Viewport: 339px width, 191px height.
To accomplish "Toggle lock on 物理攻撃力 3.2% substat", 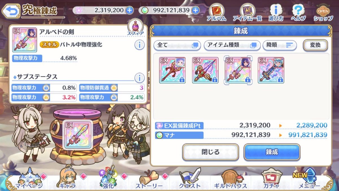I will point(46,97).
